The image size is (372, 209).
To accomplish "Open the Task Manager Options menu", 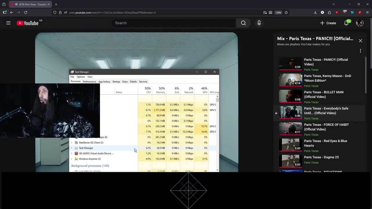I will pyautogui.click(x=81, y=77).
